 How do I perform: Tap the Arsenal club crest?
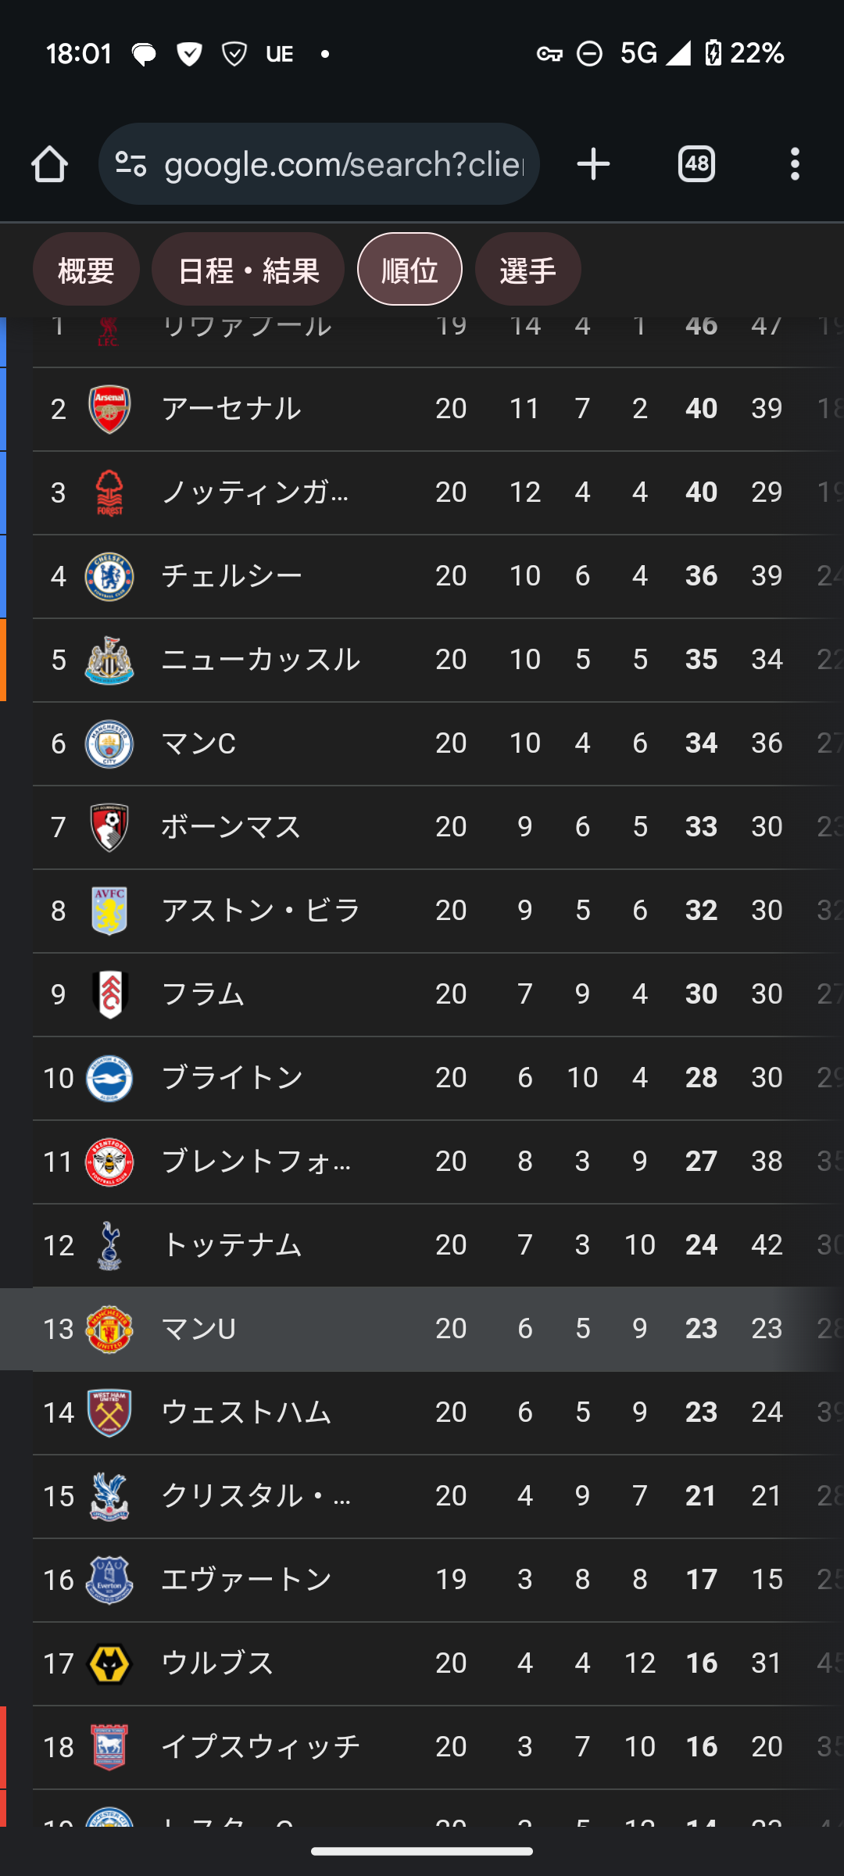pos(109,409)
